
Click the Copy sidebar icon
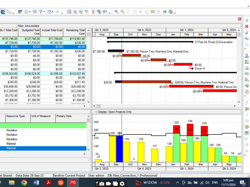click(247, 38)
